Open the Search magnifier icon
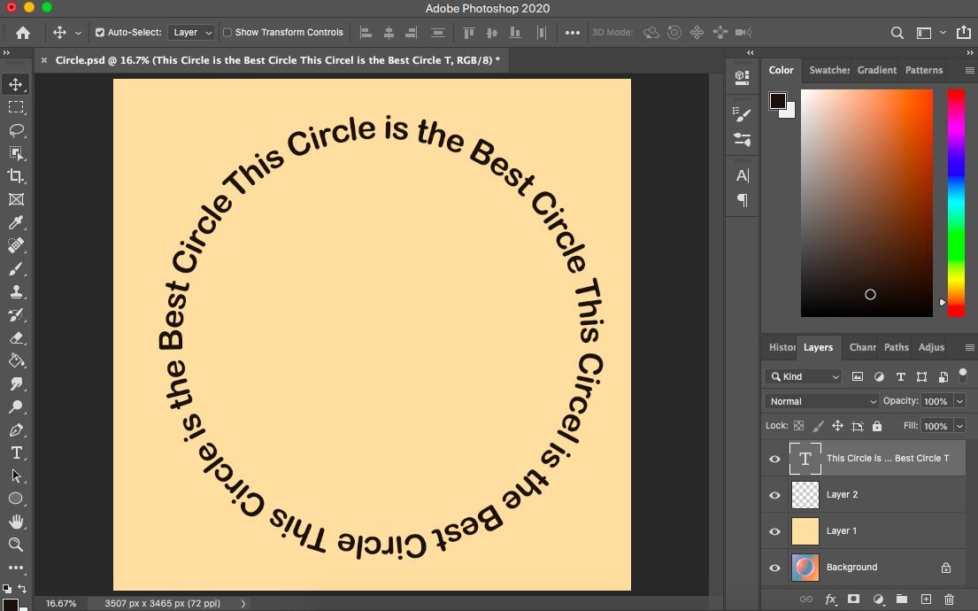This screenshot has width=978, height=611. click(897, 33)
